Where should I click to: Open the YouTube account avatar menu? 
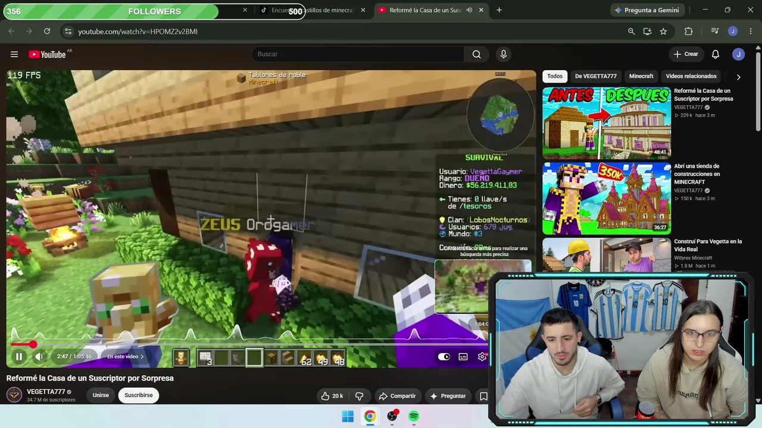click(x=739, y=54)
